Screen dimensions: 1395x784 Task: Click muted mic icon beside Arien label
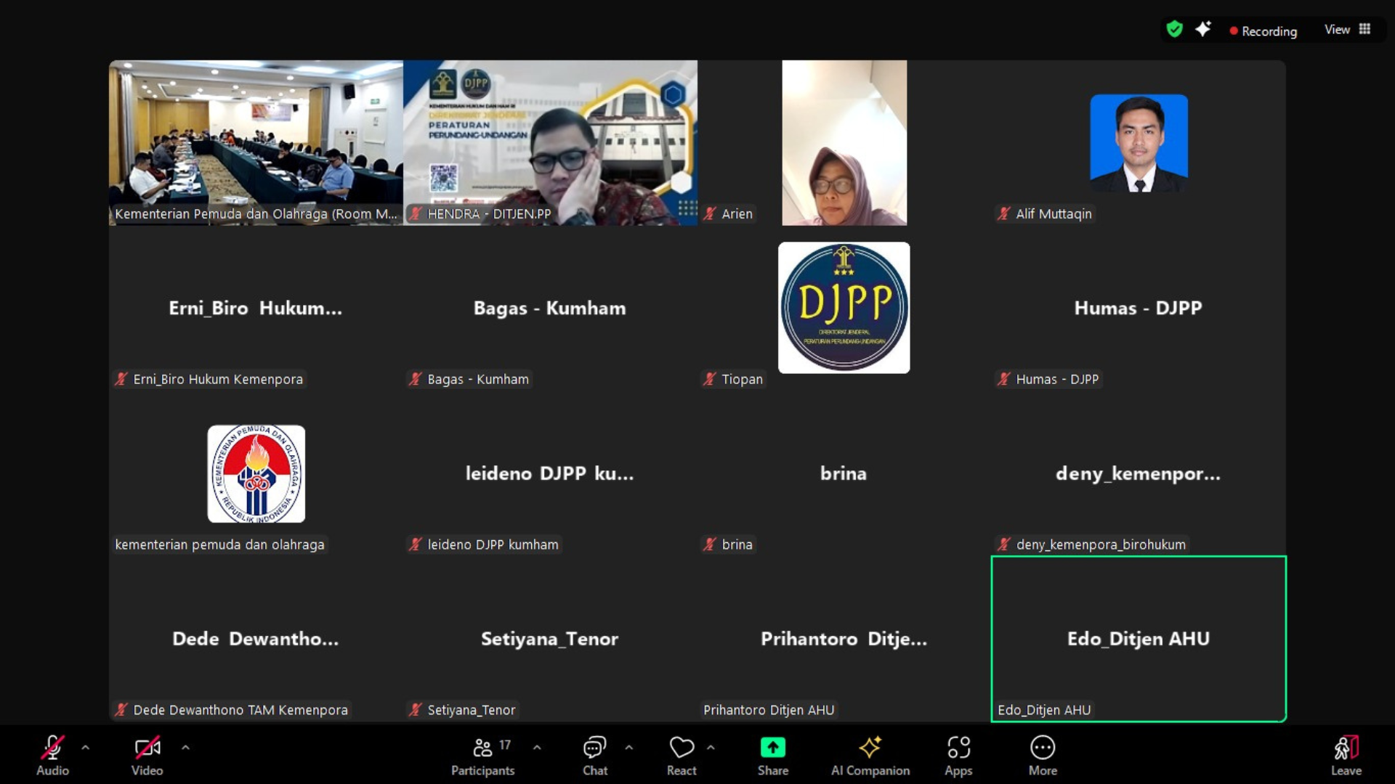tap(710, 213)
